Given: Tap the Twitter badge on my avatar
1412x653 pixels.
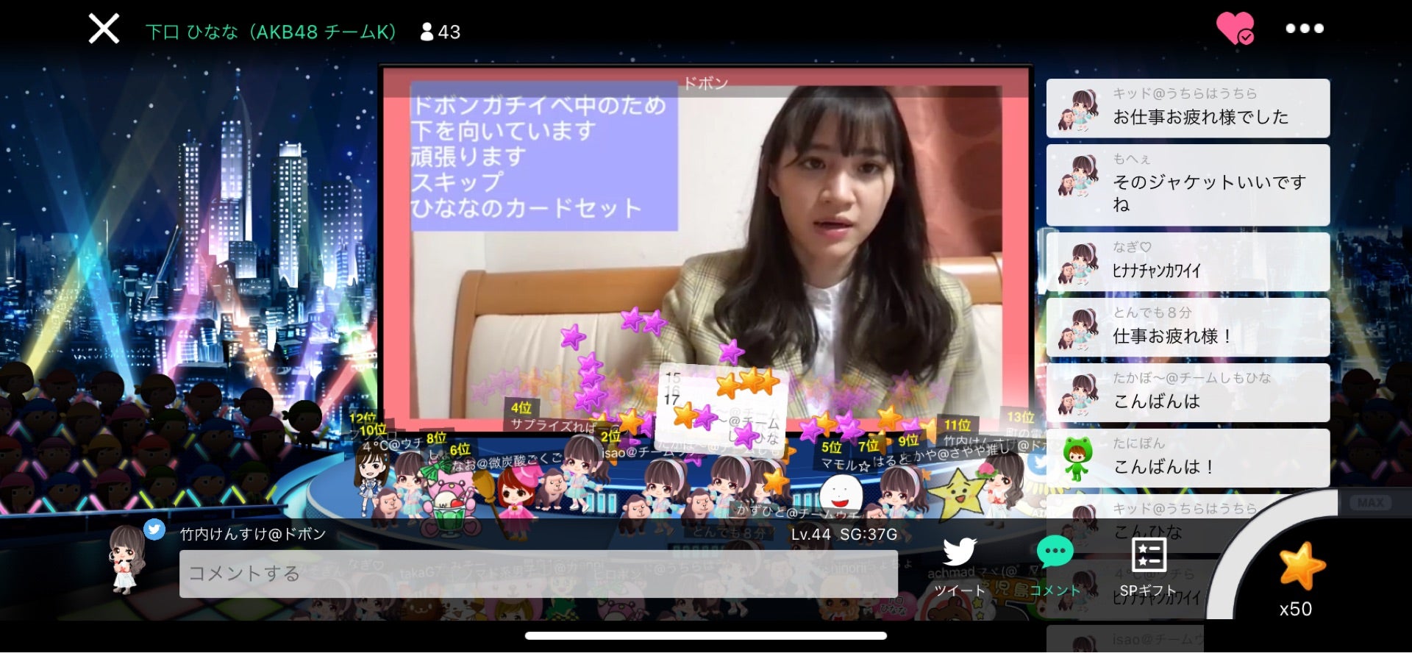Looking at the screenshot, I should click(x=154, y=529).
